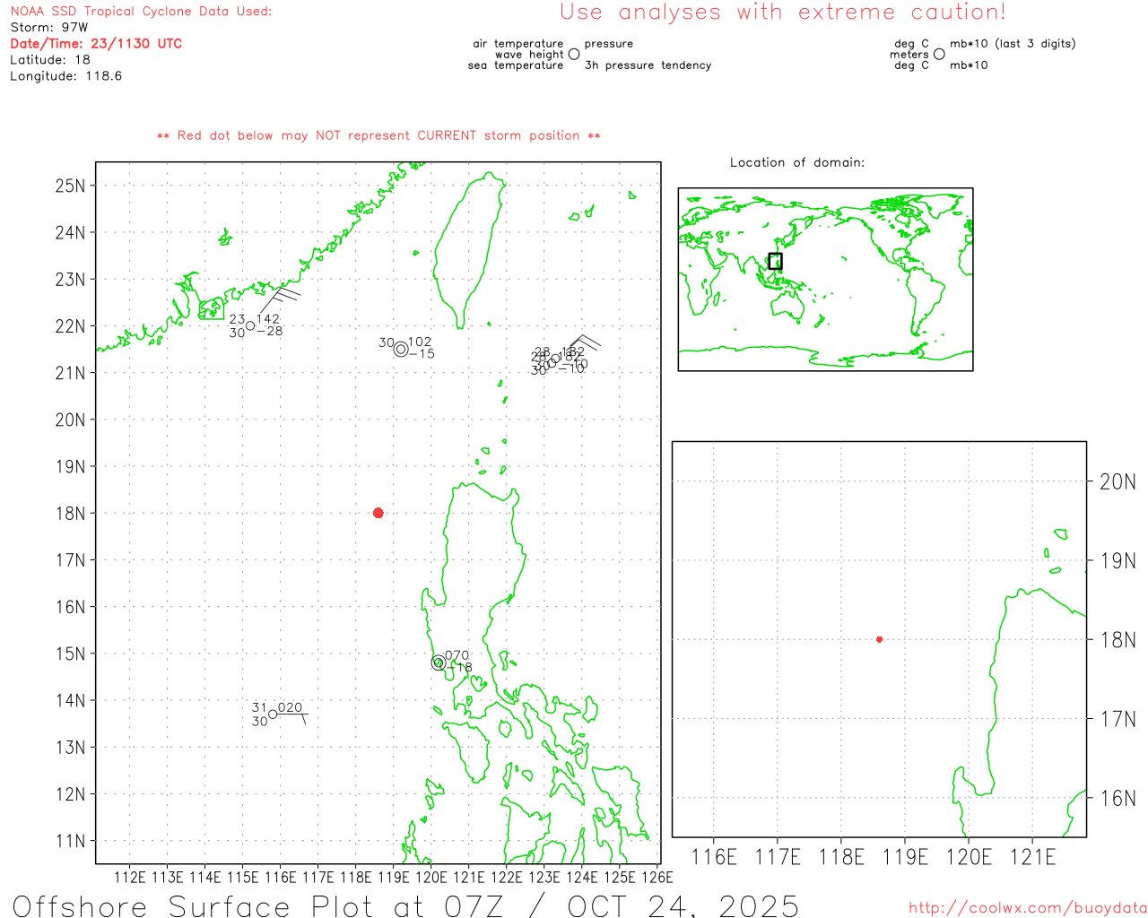Select the buoy circle with pressure 020

[273, 714]
